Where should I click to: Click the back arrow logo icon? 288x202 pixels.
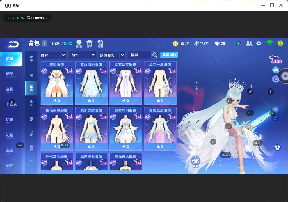pos(13,44)
